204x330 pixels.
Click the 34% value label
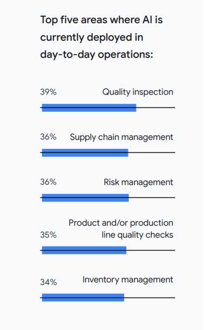48,282
